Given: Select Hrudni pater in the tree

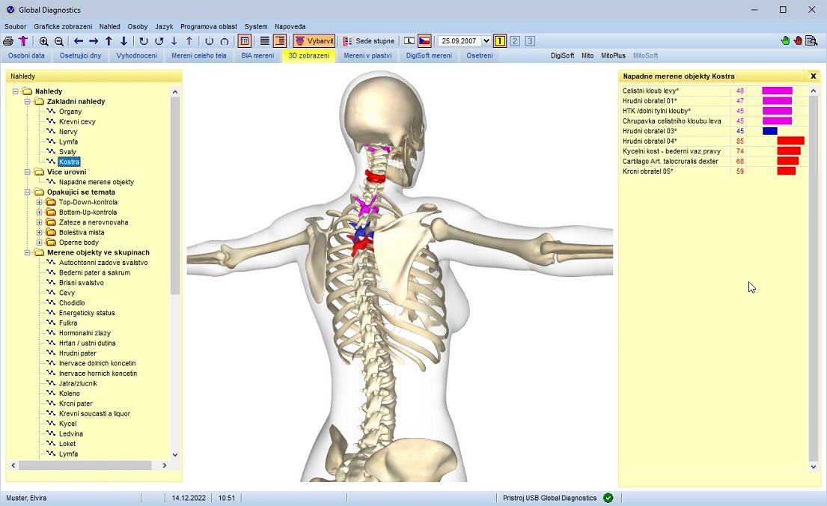Looking at the screenshot, I should 78,353.
